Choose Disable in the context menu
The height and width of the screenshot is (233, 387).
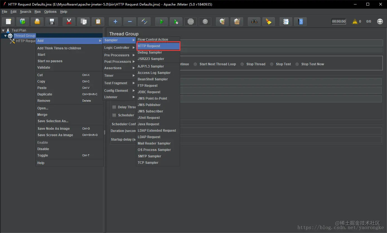(x=69, y=149)
